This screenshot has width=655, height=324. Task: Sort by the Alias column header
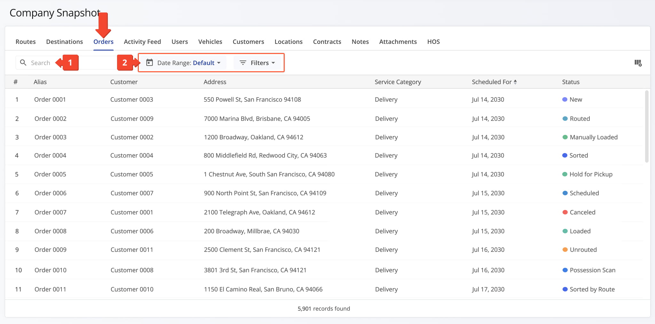pyautogui.click(x=40, y=82)
